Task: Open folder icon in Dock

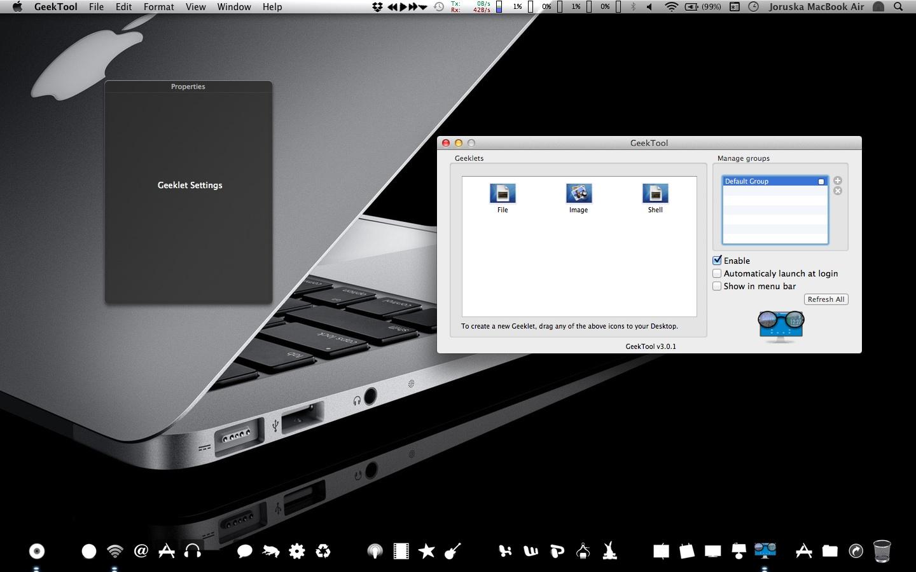Action: tap(830, 551)
